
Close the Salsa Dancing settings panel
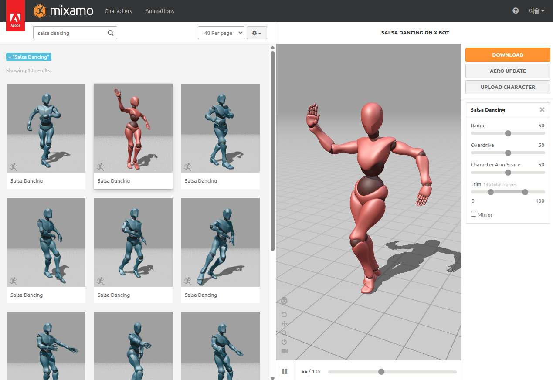coord(542,110)
